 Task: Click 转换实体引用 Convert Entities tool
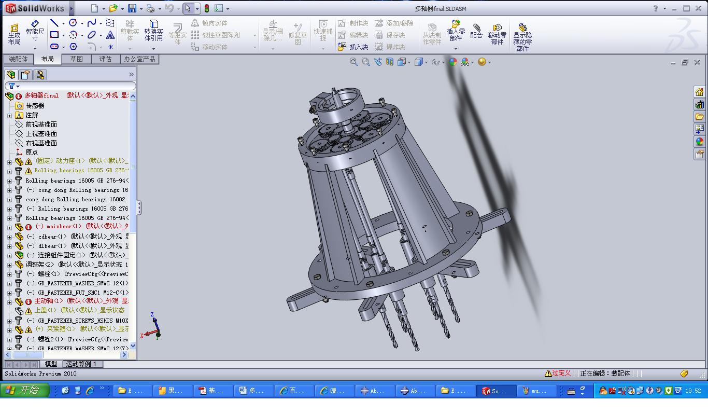click(x=153, y=31)
